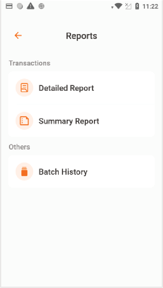
Task: Tap the Summary Report page icon
Action: (x=24, y=121)
